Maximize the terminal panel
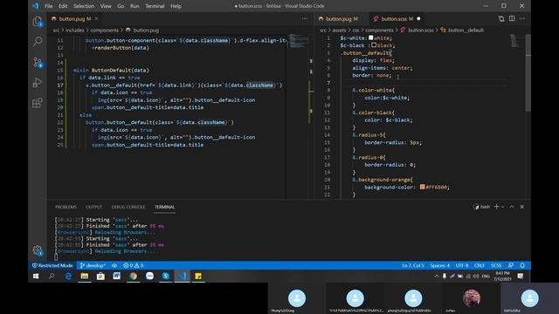559x314 pixels. pyautogui.click(x=512, y=207)
